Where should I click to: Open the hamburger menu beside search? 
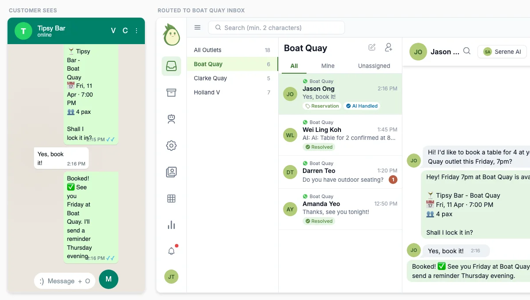tap(197, 27)
